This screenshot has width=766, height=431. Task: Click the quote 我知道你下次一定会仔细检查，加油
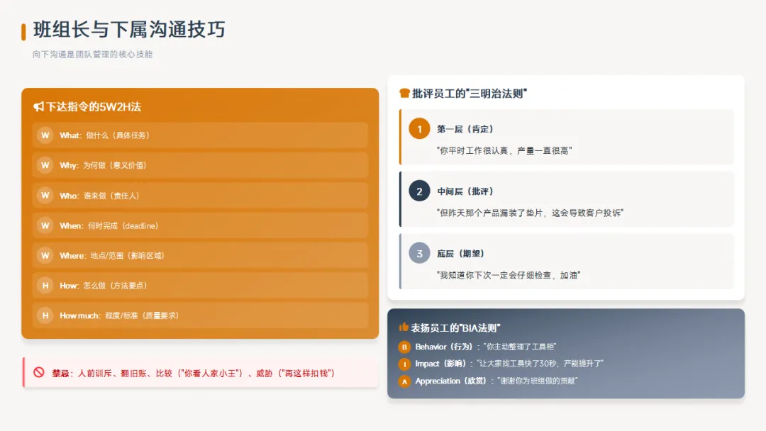(509, 275)
